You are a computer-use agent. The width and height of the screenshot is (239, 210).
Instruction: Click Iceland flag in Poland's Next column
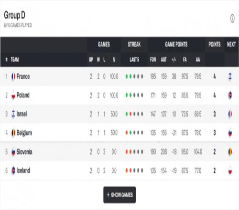coord(230,95)
